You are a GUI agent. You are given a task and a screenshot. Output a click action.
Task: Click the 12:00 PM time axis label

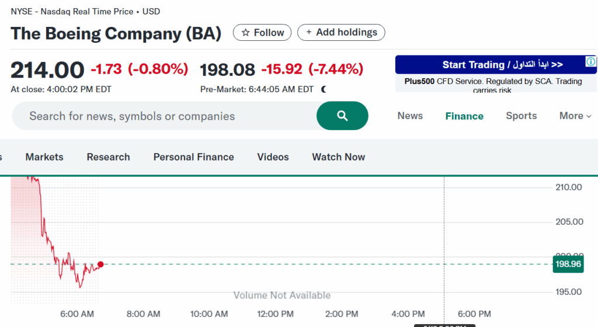276,314
